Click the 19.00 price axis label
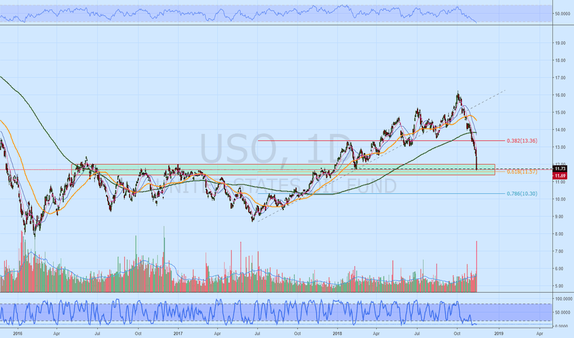This screenshot has height=338, width=574. [x=560, y=43]
